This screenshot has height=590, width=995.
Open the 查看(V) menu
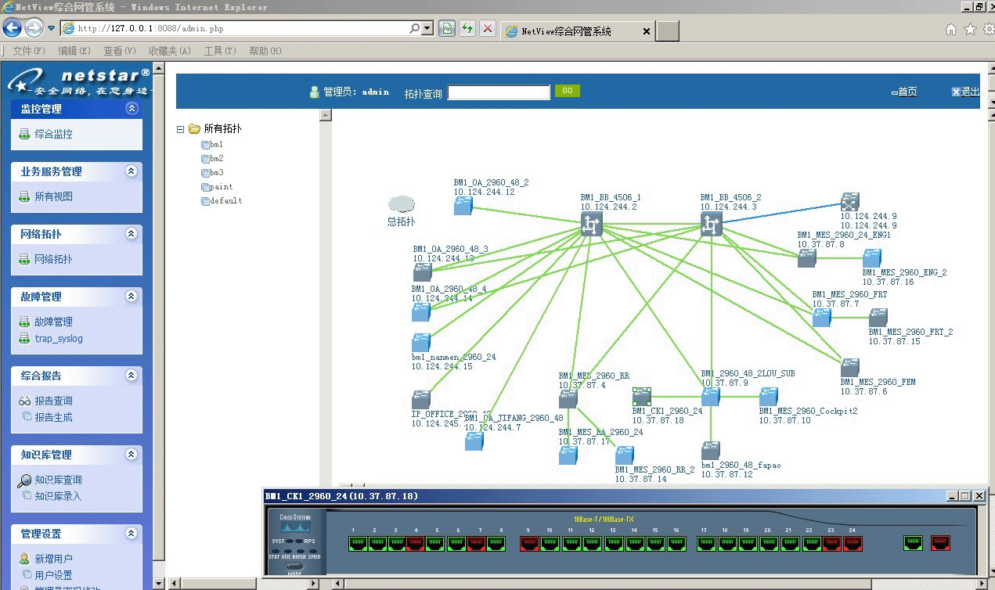(x=120, y=51)
